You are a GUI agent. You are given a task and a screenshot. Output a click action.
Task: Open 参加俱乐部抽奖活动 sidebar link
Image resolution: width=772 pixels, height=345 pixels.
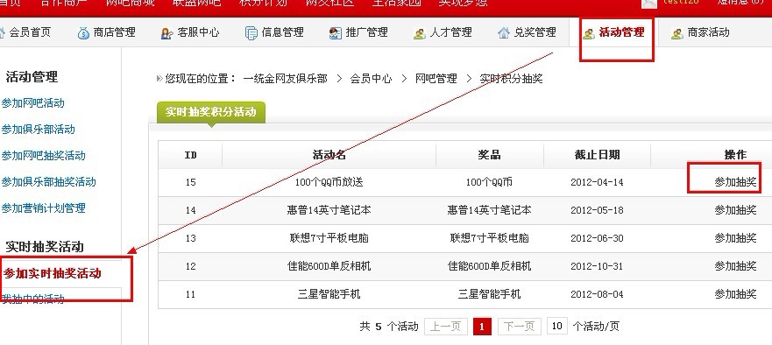48,182
